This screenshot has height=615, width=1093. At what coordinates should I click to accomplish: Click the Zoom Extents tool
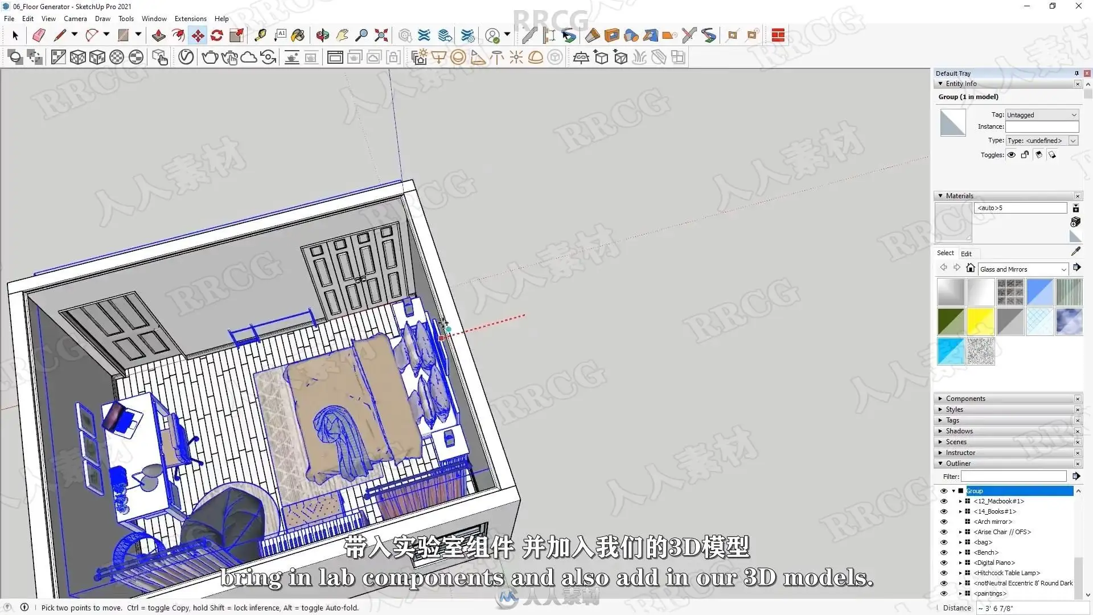[x=381, y=35]
